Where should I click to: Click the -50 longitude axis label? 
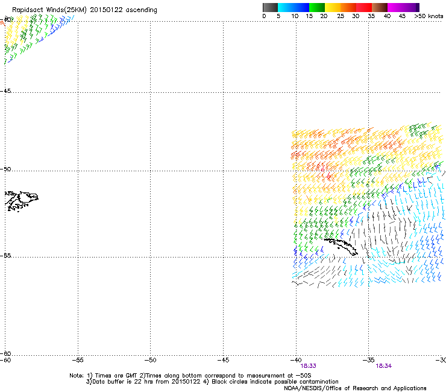click(151, 360)
